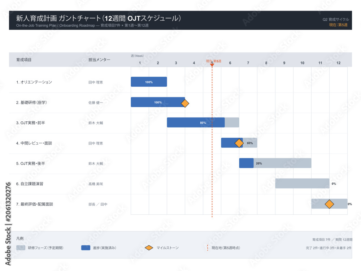361x271 pixels.
Task: Click the gray 研修フェーズ(予定期間) legend swatch
Action: 21,248
